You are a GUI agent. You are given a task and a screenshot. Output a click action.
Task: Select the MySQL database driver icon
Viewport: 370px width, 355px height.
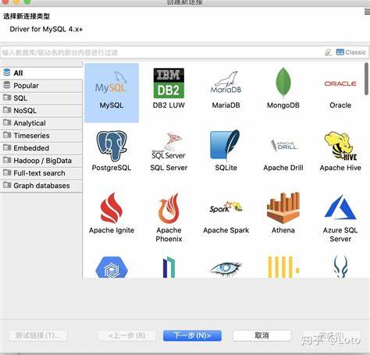click(112, 83)
